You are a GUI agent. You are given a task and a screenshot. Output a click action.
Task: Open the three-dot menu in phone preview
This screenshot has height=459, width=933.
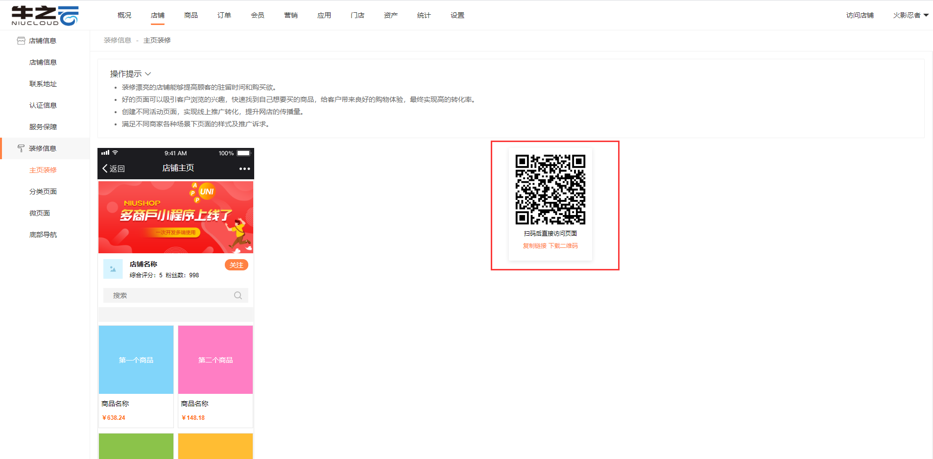(x=244, y=169)
